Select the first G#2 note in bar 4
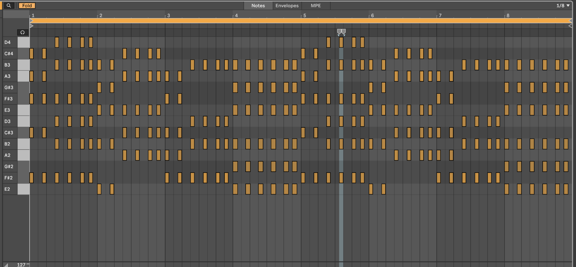 pyautogui.click(x=235, y=166)
